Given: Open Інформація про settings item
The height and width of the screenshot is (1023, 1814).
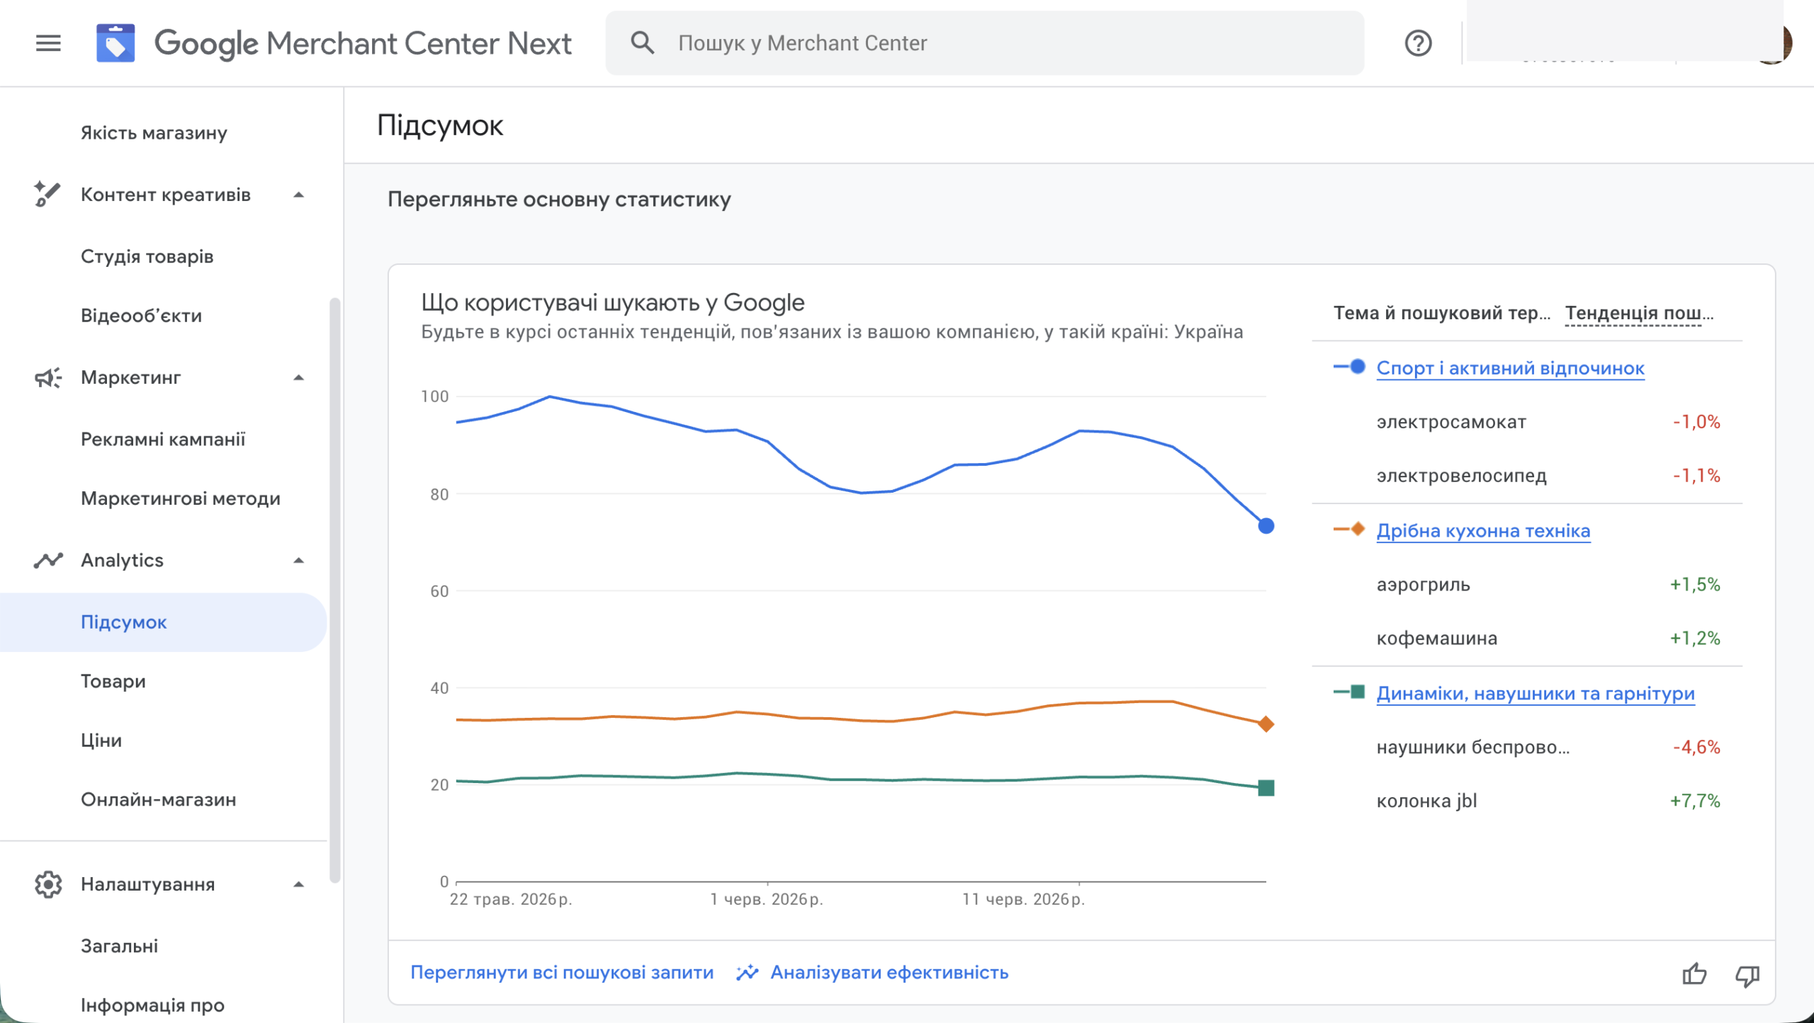Looking at the screenshot, I should pyautogui.click(x=152, y=1005).
